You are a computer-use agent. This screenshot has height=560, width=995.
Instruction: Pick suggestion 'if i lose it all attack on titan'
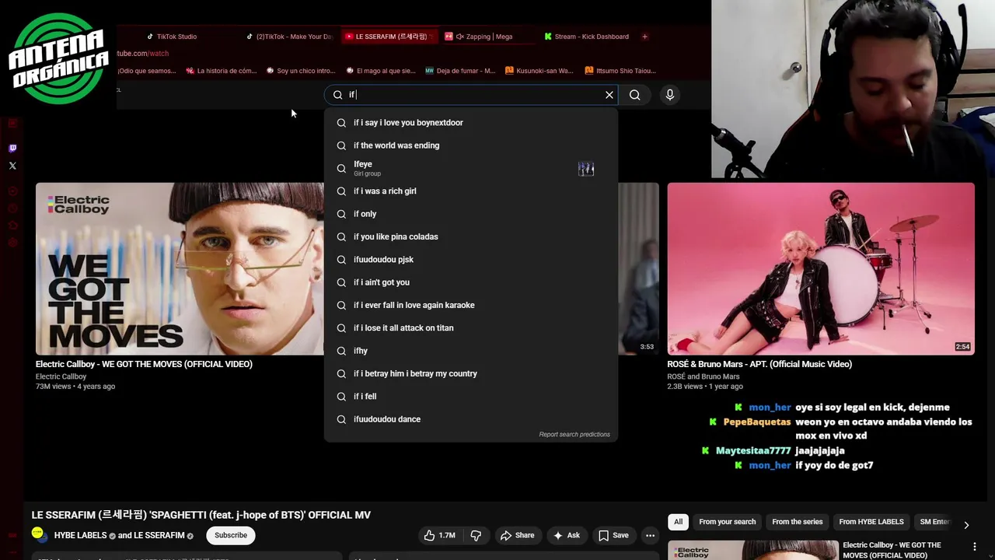[x=471, y=328]
